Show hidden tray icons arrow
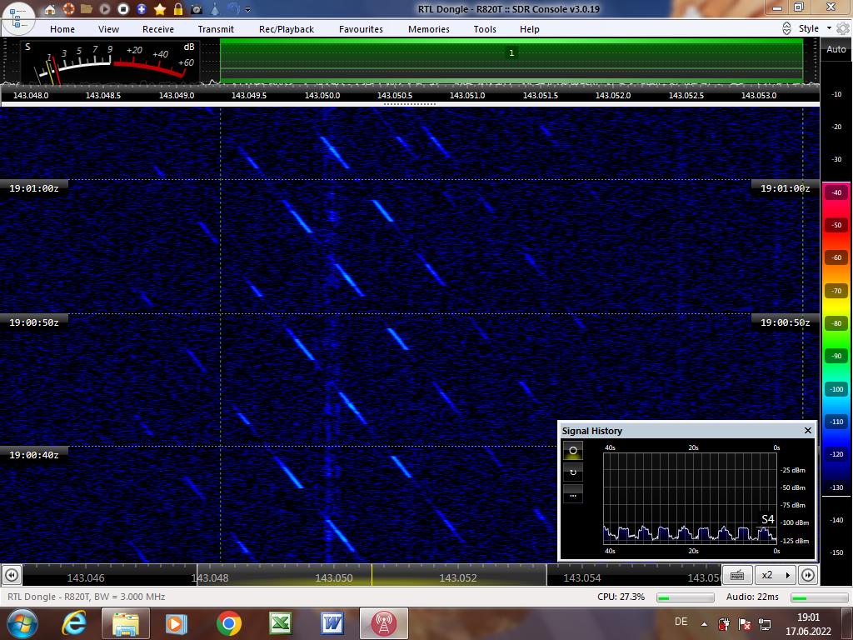 tap(705, 624)
